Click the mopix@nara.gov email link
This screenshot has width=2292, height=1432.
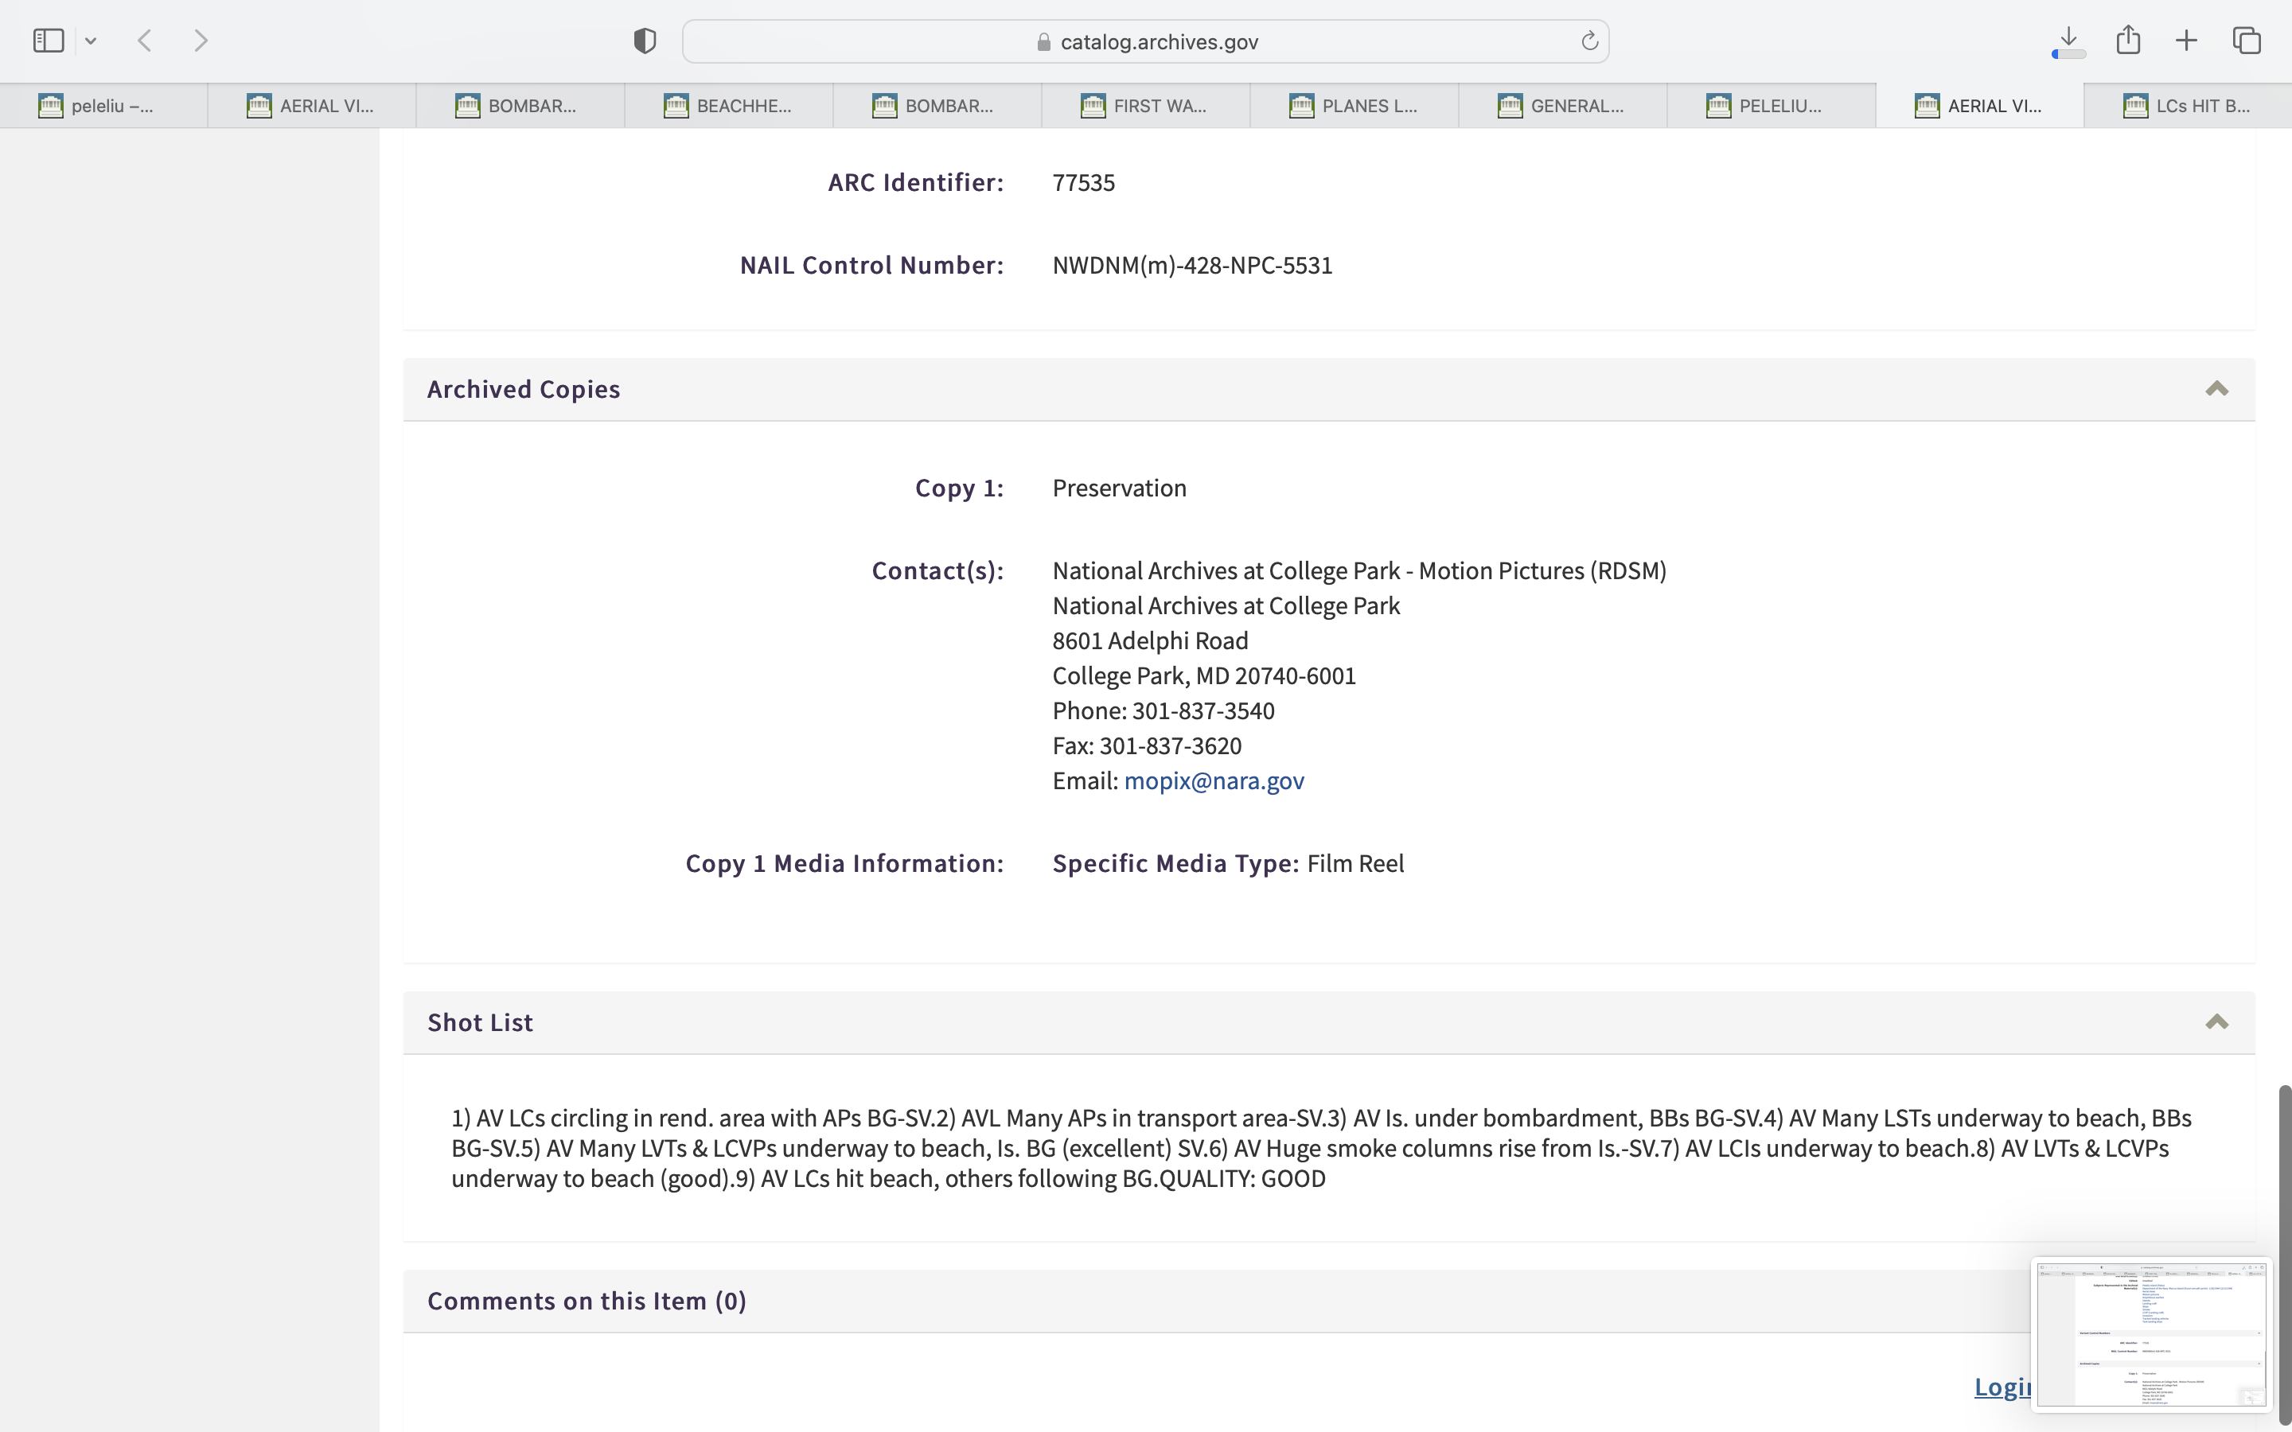click(1213, 781)
